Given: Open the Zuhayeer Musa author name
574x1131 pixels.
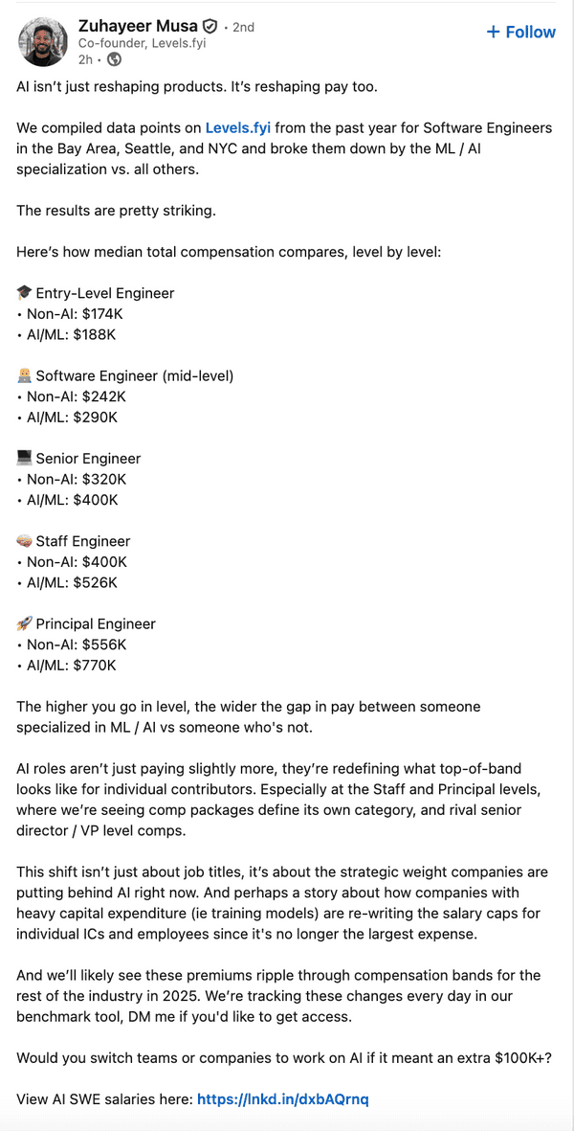Looking at the screenshot, I should [137, 27].
